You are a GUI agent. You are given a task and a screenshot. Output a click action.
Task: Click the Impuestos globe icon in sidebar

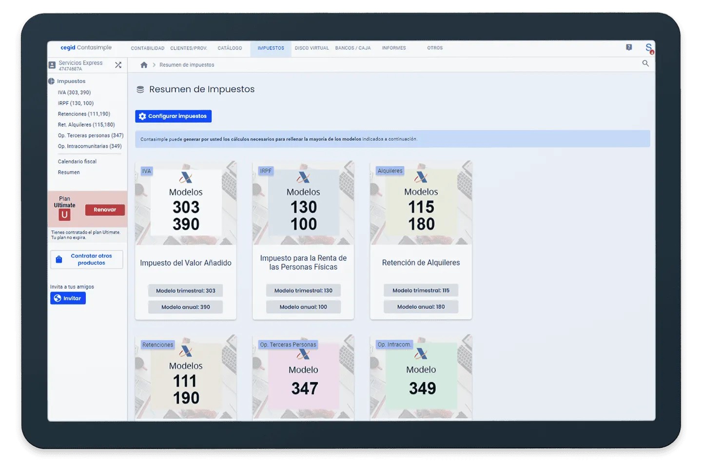[x=51, y=81]
